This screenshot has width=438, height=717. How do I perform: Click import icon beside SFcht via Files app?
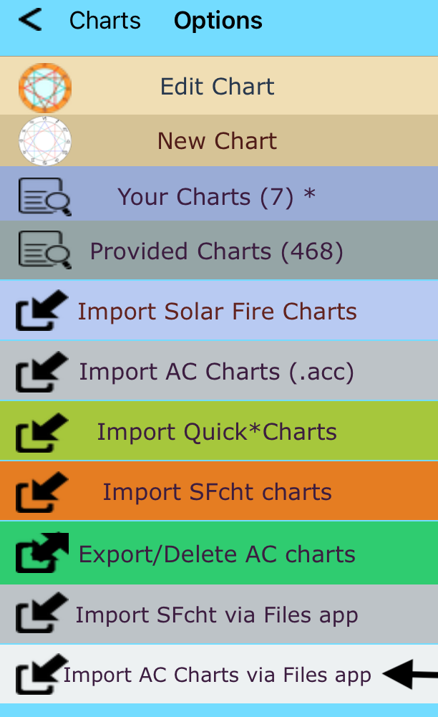coord(42,614)
